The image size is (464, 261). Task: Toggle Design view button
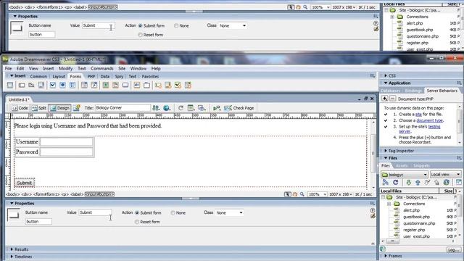tap(59, 108)
